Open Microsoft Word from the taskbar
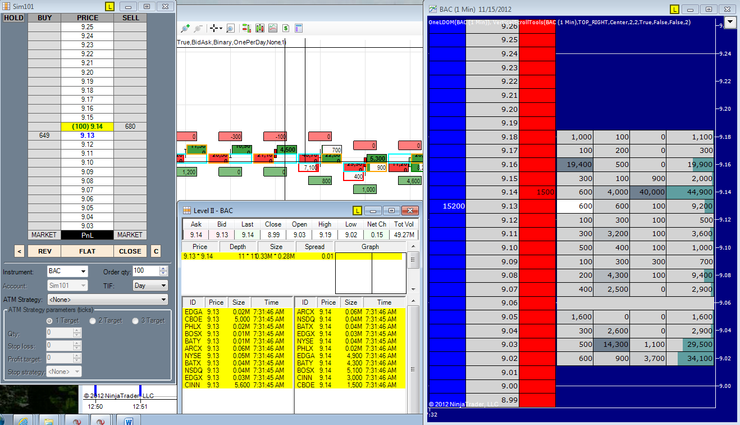740x425 pixels. (129, 421)
